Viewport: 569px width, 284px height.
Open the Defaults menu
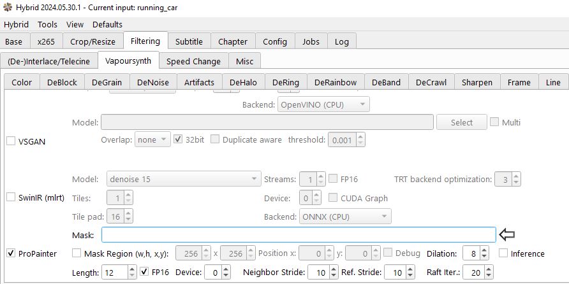[x=107, y=24]
